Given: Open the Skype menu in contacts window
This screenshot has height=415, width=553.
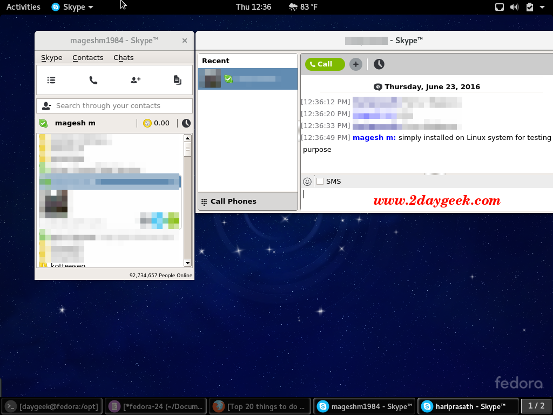Looking at the screenshot, I should [x=51, y=57].
